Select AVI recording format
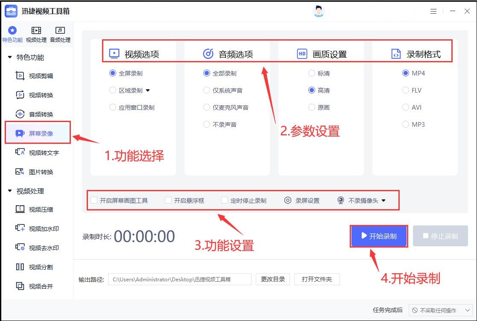Image resolution: width=477 pixels, height=321 pixels. click(412, 107)
